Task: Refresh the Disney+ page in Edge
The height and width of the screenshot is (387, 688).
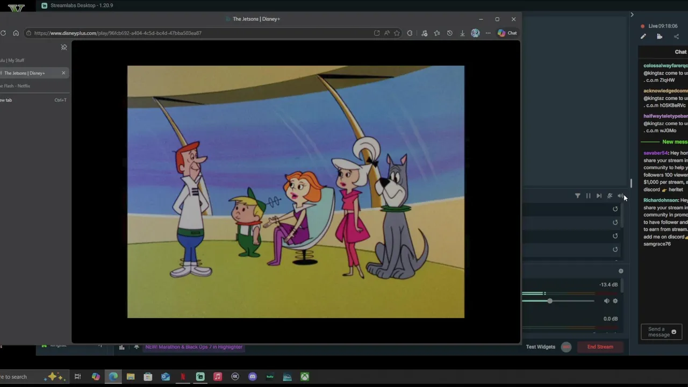Action: point(3,33)
